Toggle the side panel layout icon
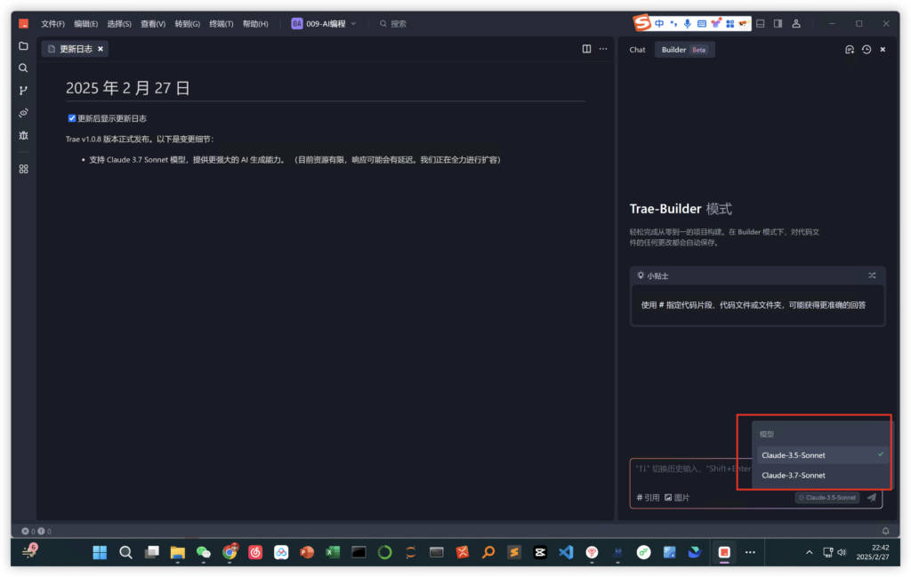 [x=778, y=23]
